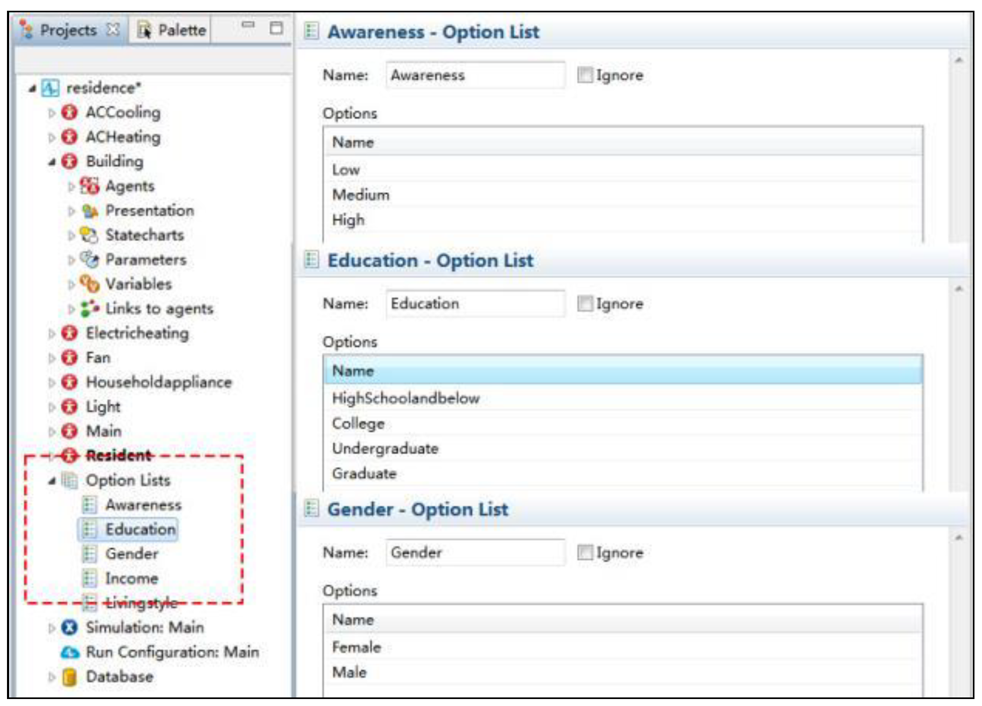Expand the Householdappliance agent node
Viewport: 982px width, 706px height.
point(52,383)
